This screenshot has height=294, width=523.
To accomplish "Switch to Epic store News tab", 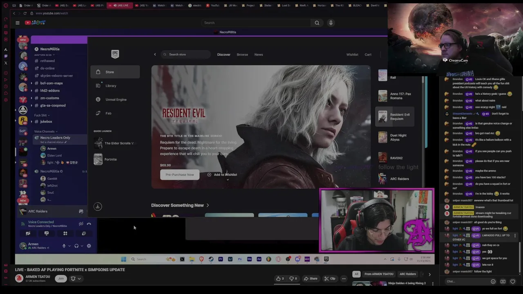I will (x=259, y=54).
